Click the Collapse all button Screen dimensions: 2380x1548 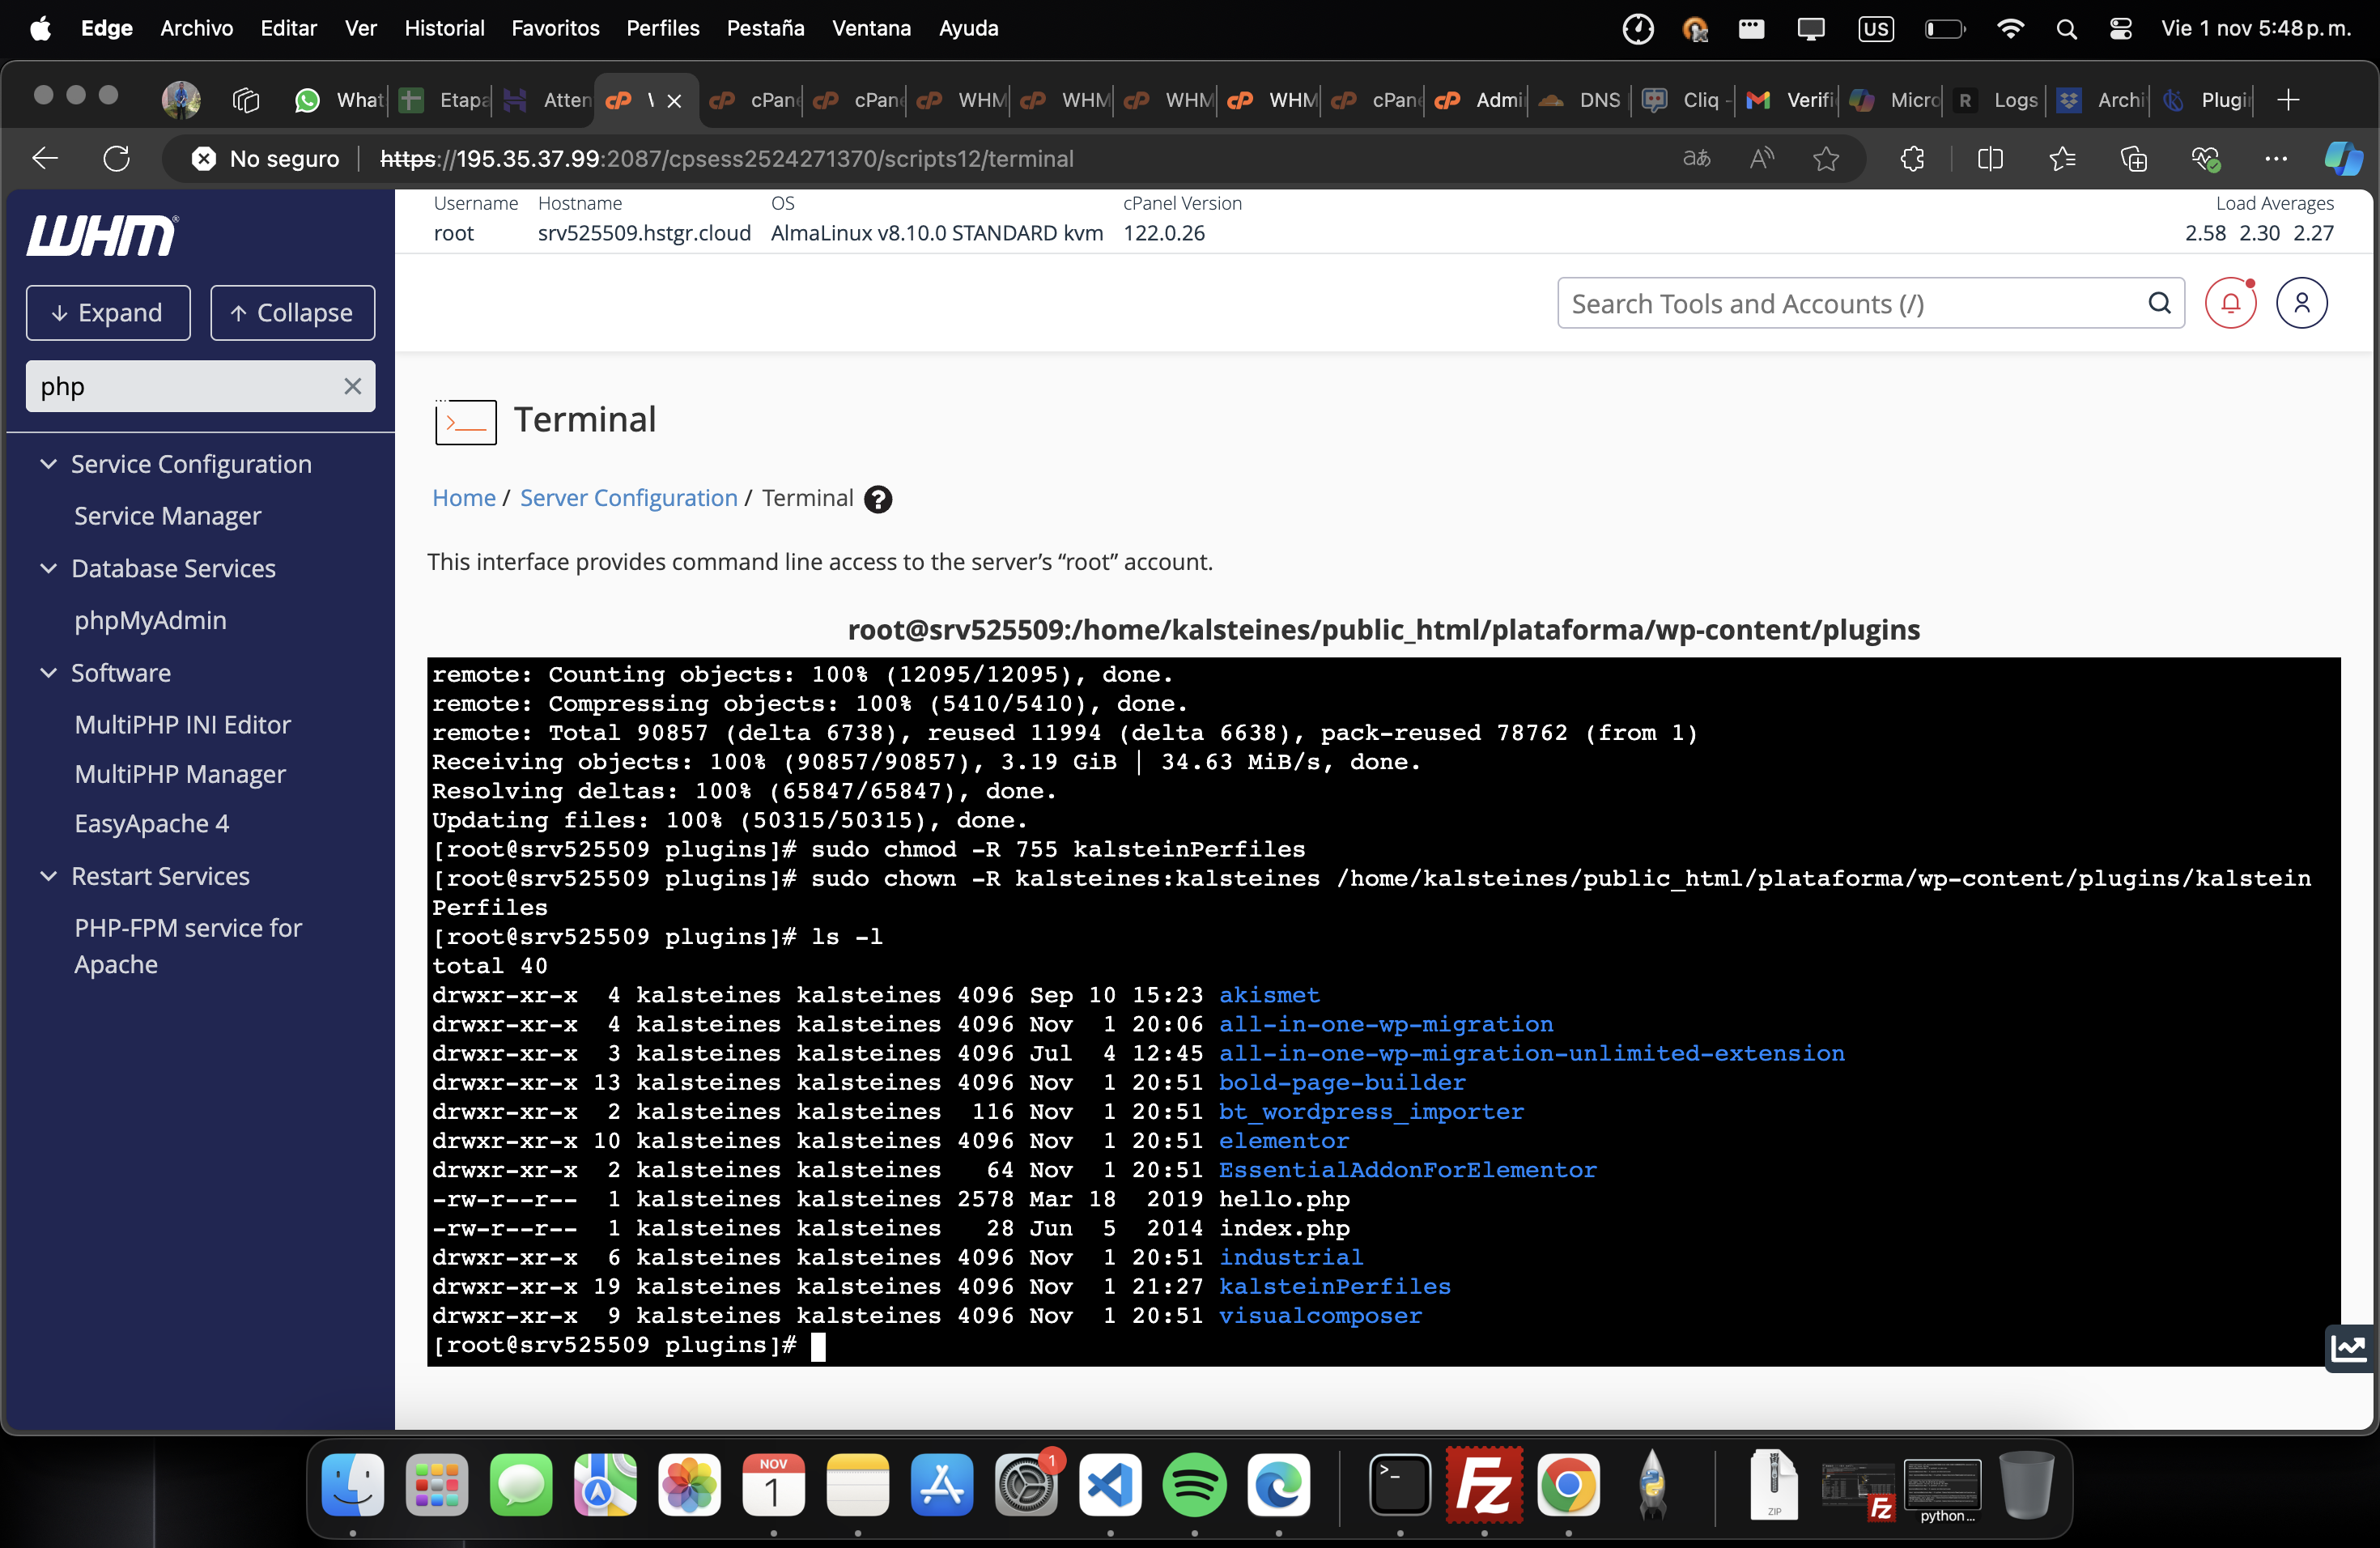293,313
